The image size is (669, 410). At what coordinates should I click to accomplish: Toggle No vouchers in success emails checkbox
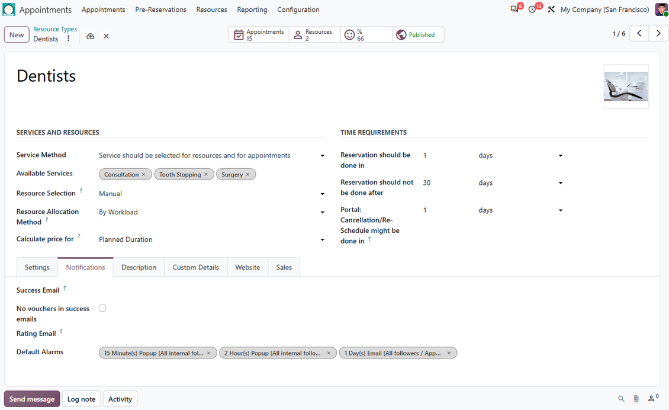102,308
